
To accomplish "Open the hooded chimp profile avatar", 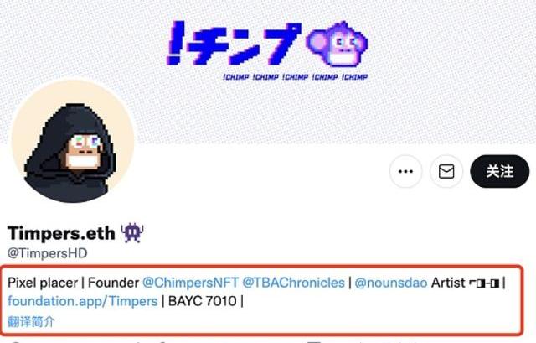I will pyautogui.click(x=74, y=142).
